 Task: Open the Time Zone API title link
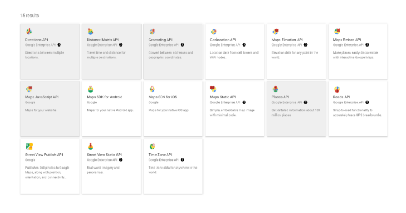[x=160, y=154]
